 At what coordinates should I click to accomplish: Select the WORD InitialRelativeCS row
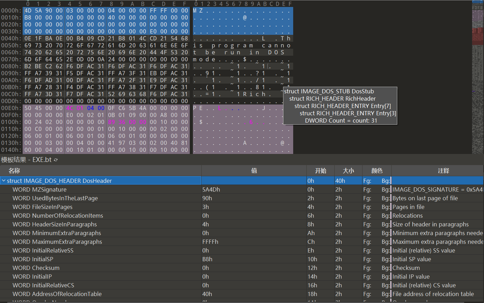(x=242, y=285)
